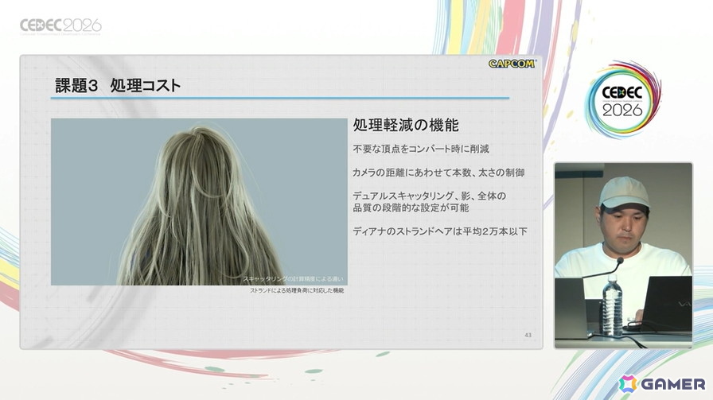
Task: Click the line 不要な頂点をコンバート時に削減
Action: (x=421, y=149)
